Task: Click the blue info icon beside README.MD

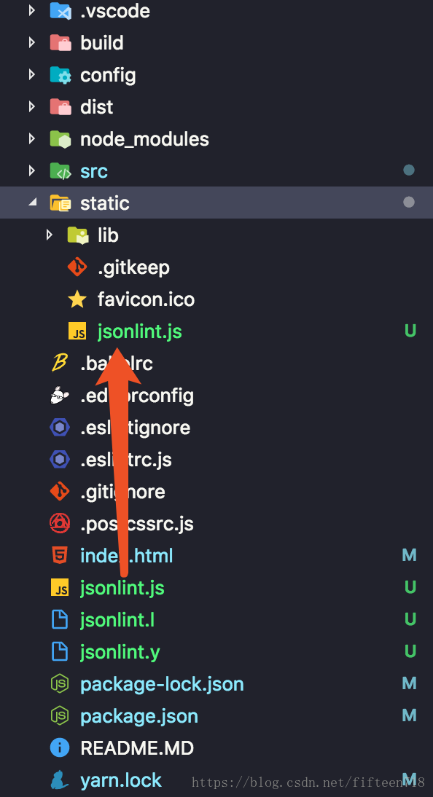Action: tap(60, 747)
